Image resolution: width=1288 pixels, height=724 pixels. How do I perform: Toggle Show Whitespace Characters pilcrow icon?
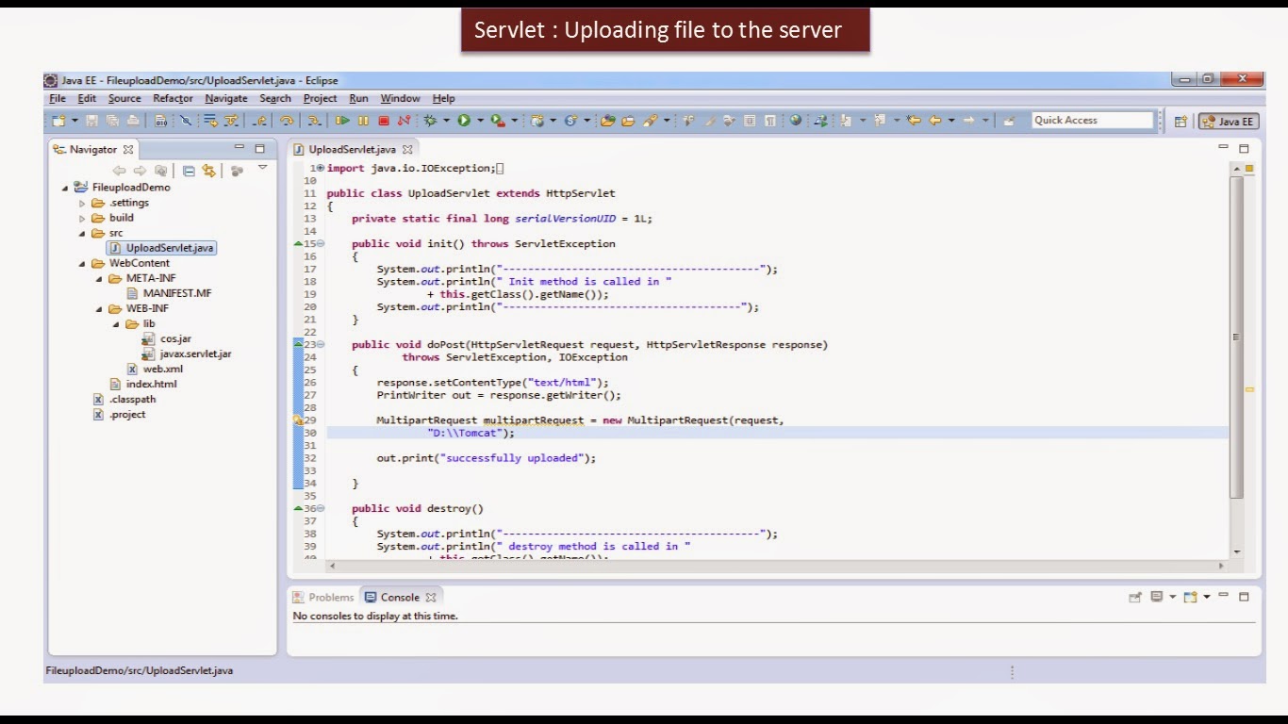[769, 121]
